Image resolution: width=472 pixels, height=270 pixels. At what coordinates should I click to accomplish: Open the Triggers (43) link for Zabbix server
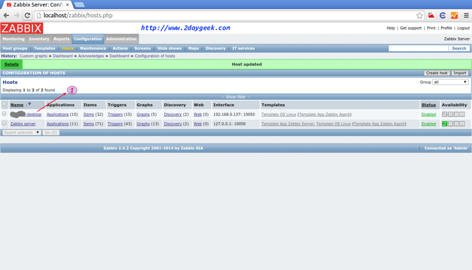pyautogui.click(x=115, y=124)
